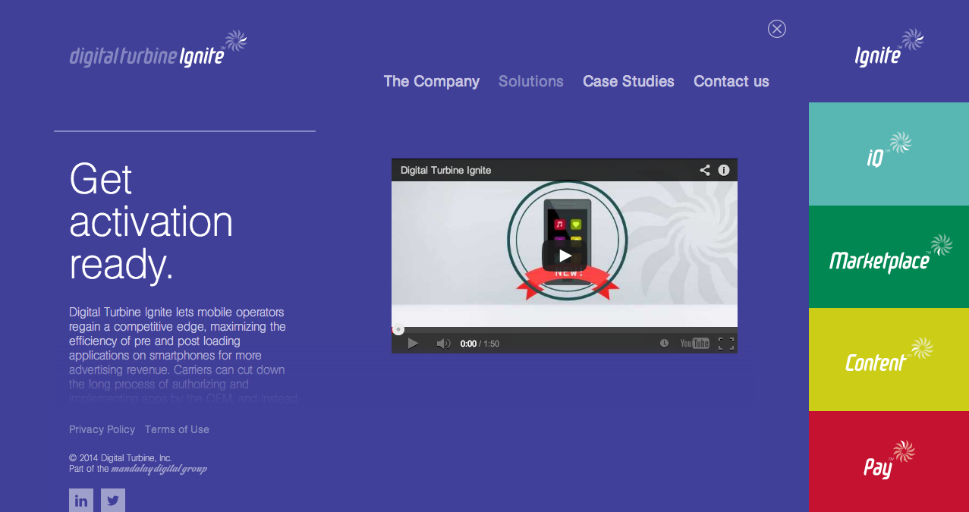View the Terms of Use

click(176, 429)
